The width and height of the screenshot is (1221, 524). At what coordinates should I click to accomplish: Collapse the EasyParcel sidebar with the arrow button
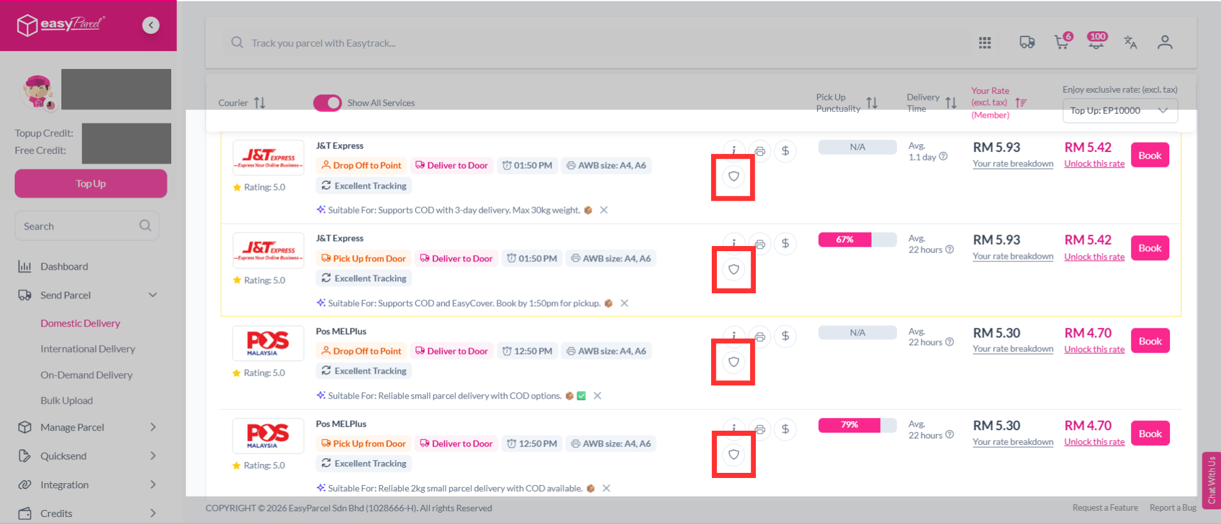[151, 25]
